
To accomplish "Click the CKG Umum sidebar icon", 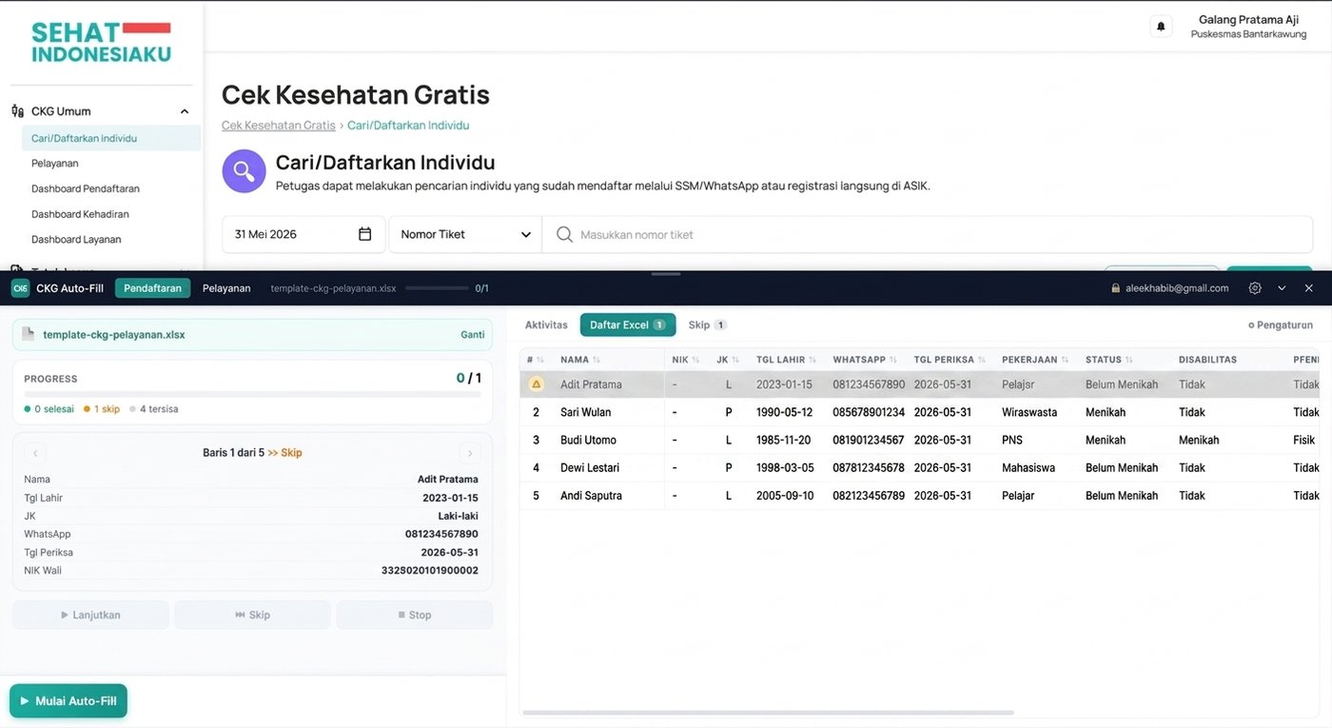I will [x=17, y=111].
